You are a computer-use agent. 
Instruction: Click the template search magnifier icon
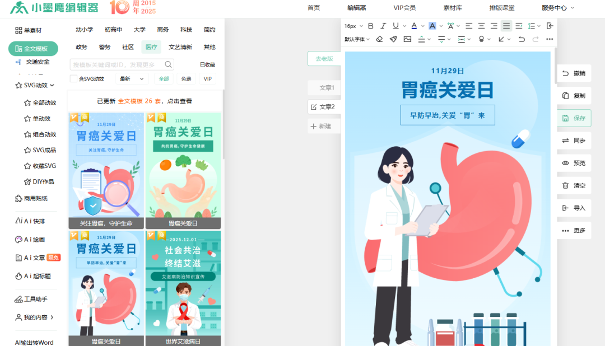(168, 64)
